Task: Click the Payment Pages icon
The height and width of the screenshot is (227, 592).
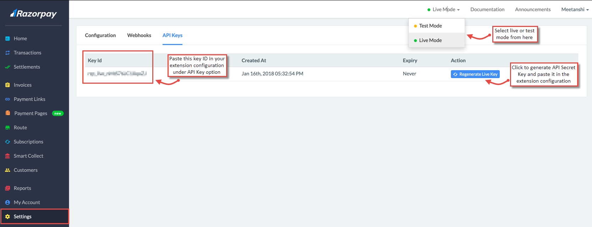Action: (8, 113)
